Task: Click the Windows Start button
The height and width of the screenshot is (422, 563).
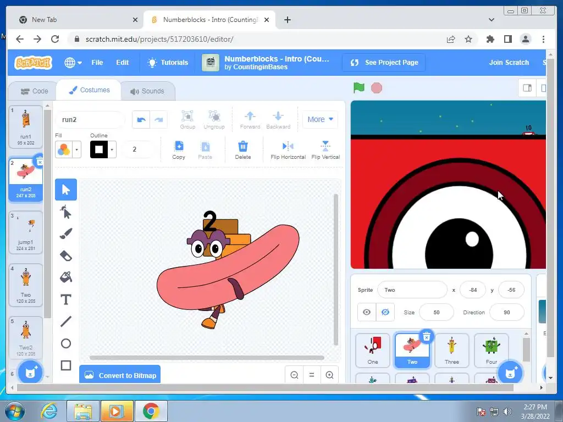Action: (x=14, y=411)
